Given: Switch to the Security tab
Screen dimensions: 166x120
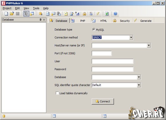Looking at the screenshot, I should click(x=122, y=21).
